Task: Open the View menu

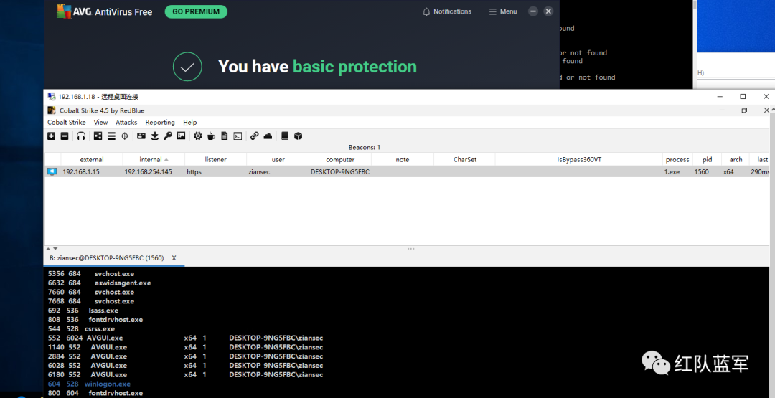Action: (x=101, y=123)
